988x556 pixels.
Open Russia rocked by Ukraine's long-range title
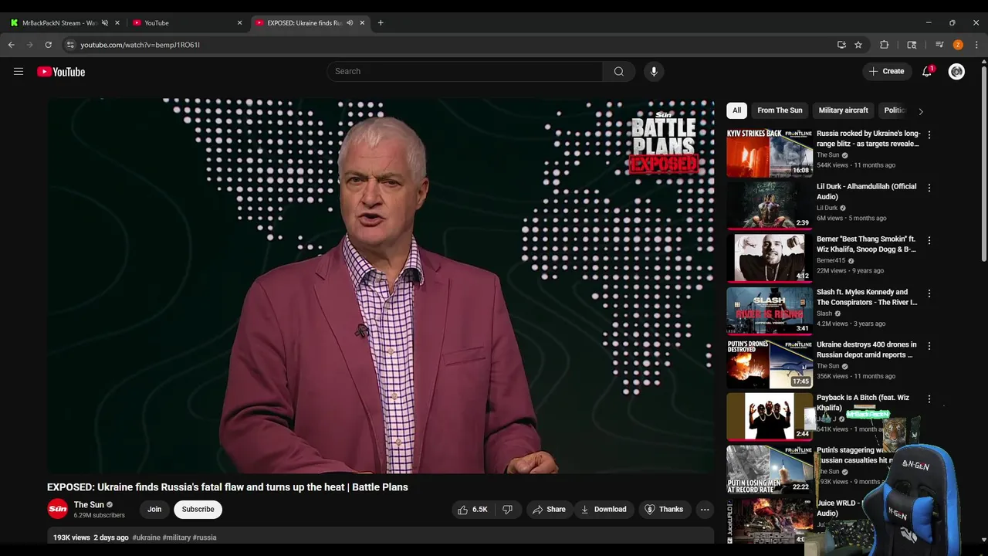tap(868, 138)
